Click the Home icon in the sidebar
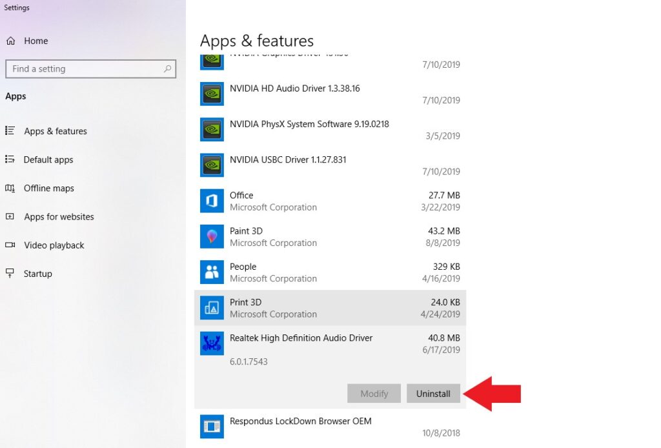661x448 pixels. (12, 41)
